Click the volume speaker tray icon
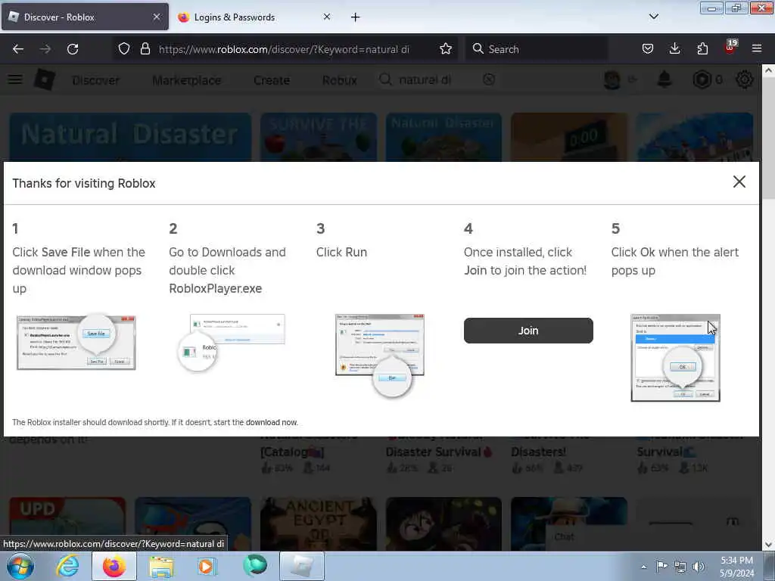 [698, 567]
